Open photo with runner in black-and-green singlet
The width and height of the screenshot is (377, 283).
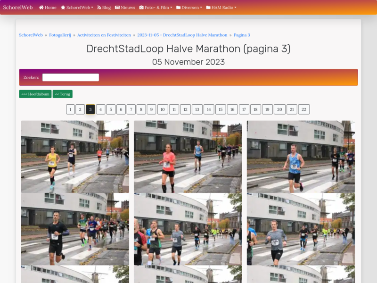point(188,229)
